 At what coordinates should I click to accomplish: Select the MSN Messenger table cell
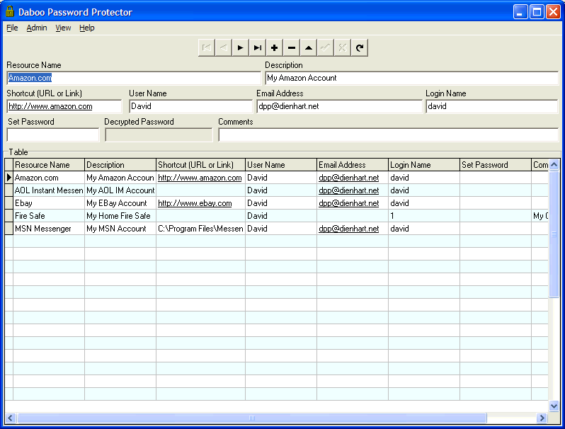(x=49, y=229)
